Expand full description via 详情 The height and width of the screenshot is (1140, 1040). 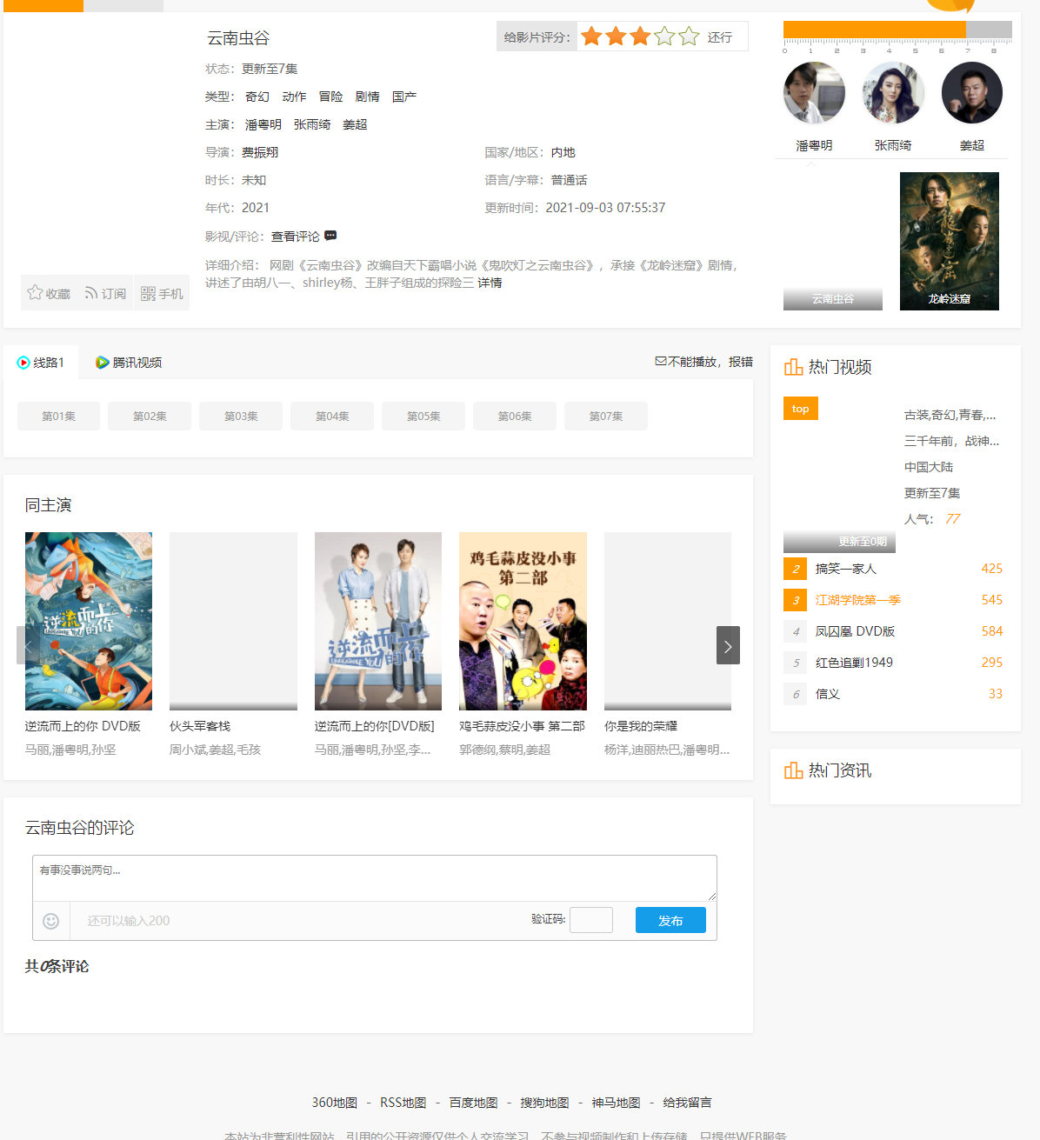click(490, 283)
